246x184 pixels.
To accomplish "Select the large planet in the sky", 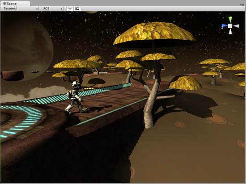I will pos(27,49).
